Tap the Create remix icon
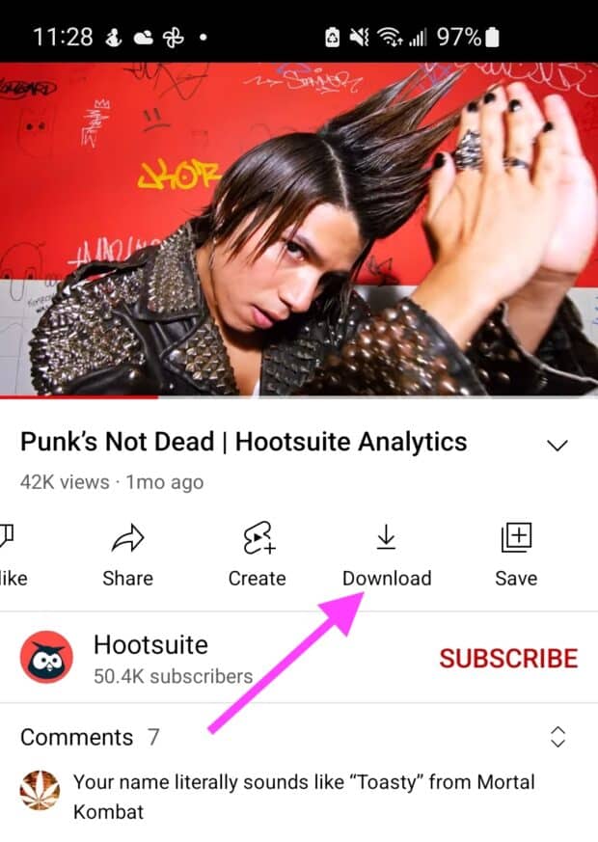Screen dimensions: 598x842 (x=258, y=537)
